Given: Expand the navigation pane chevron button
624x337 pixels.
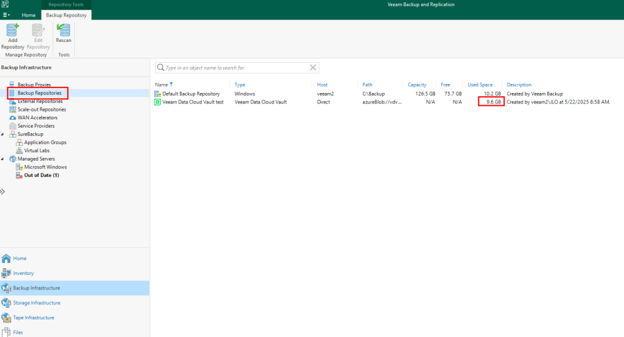Looking at the screenshot, I should pos(2,192).
